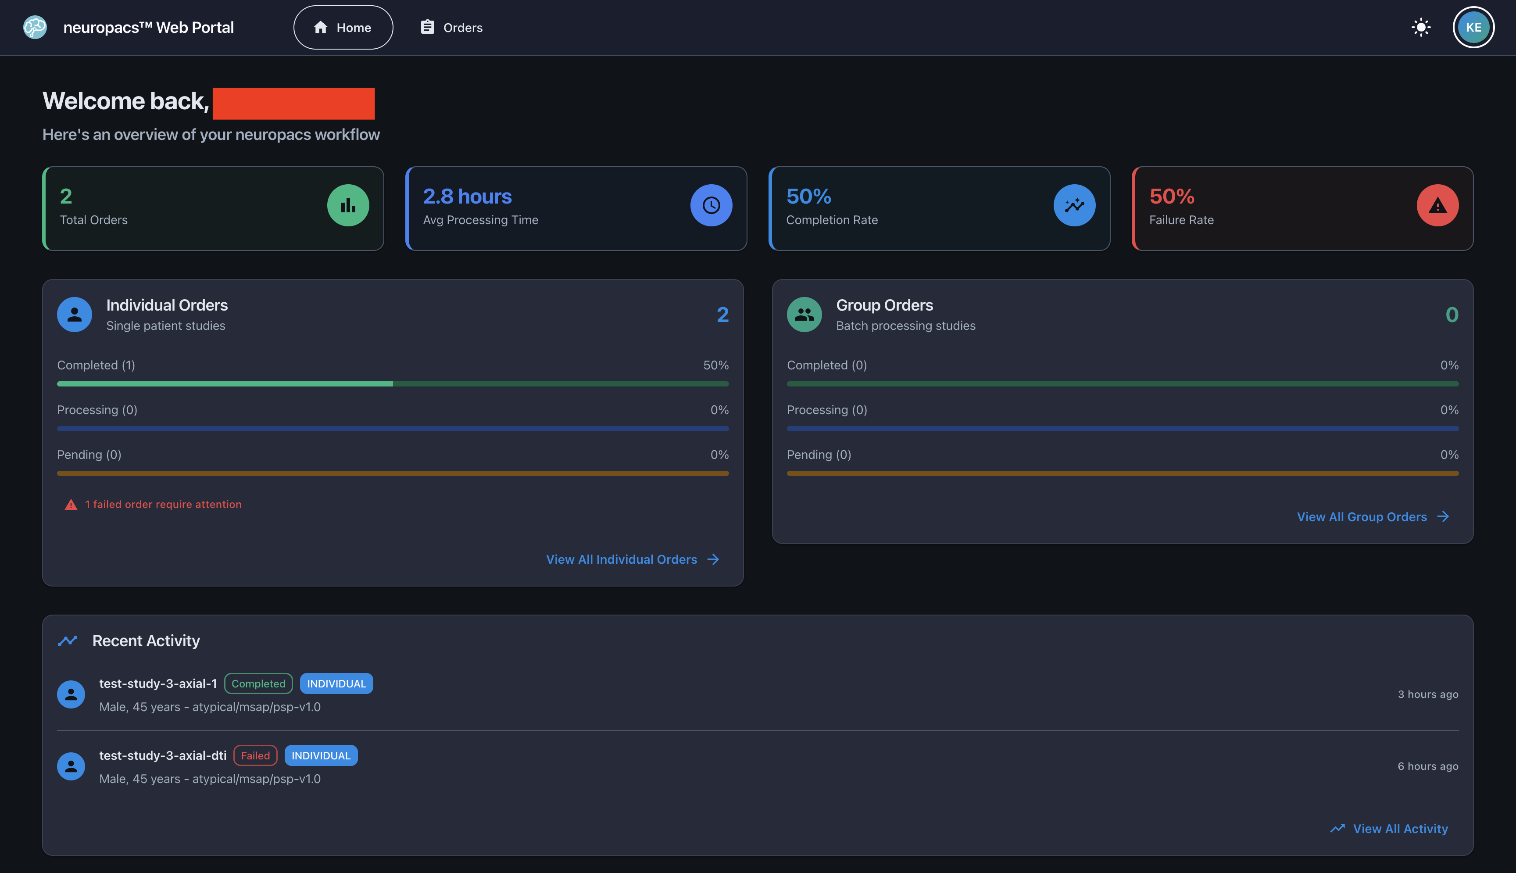Click the neuropacs brain logo

click(35, 27)
